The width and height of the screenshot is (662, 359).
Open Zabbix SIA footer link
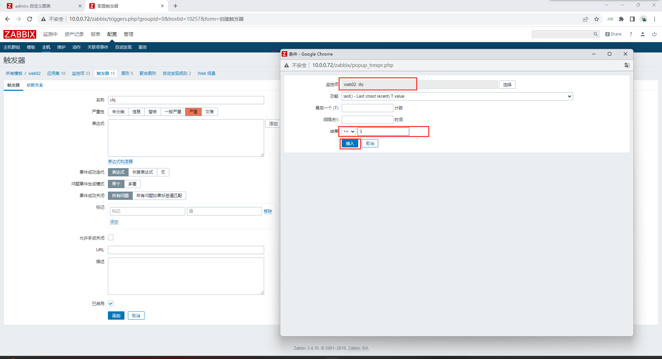[358, 348]
